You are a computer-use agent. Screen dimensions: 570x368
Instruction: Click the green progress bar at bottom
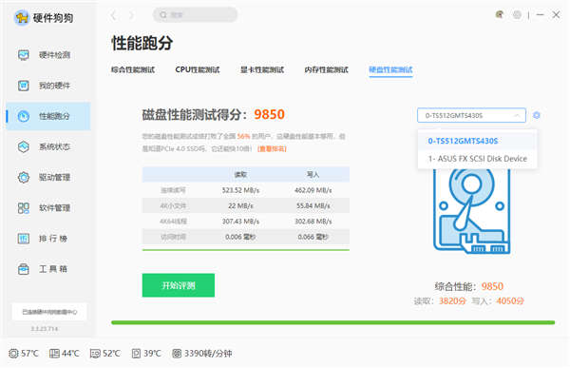pyautogui.click(x=333, y=322)
